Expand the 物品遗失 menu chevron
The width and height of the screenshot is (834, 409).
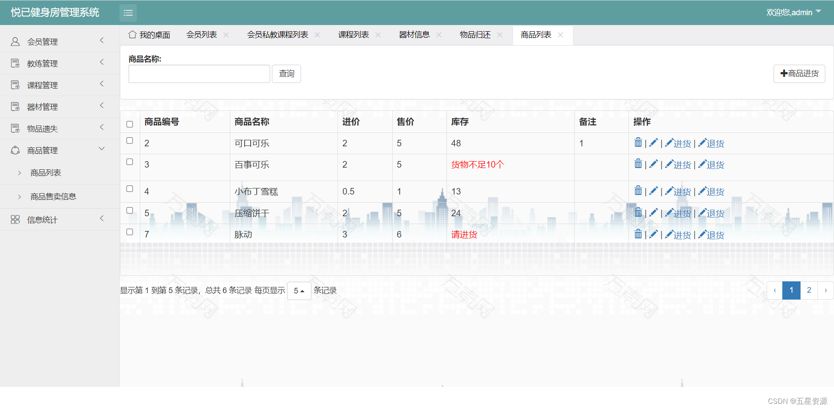pyautogui.click(x=102, y=127)
